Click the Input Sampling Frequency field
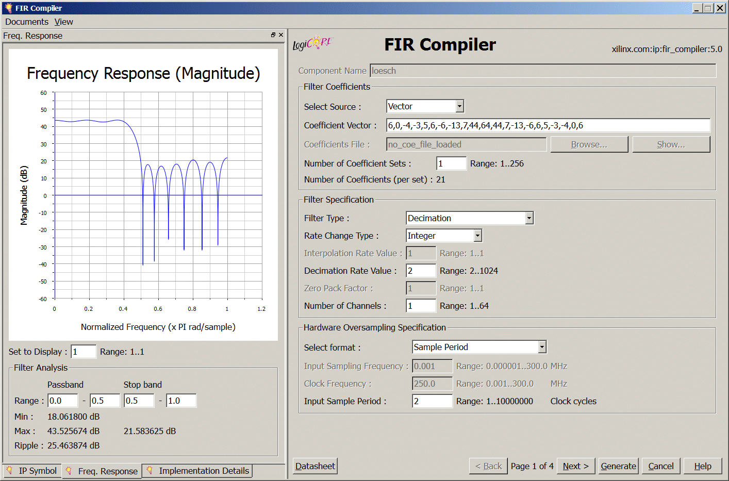The height and width of the screenshot is (481, 729). point(432,366)
